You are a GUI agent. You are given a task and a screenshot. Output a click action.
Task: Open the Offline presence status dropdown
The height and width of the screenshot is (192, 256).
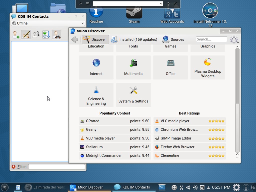point(48,23)
